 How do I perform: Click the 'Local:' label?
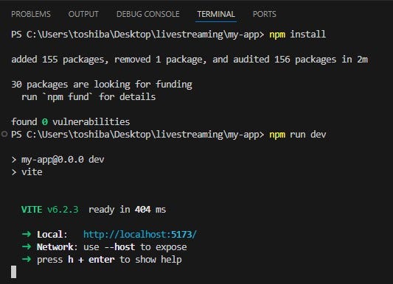click(x=52, y=235)
